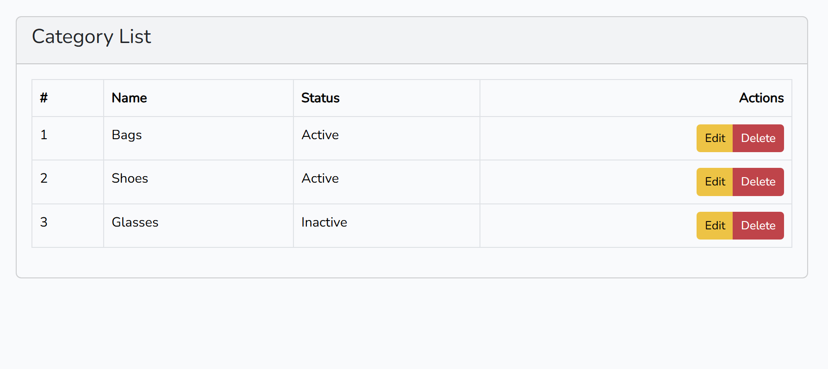Screen dimensions: 828x369
Task: Click the Name column header
Action: click(129, 98)
